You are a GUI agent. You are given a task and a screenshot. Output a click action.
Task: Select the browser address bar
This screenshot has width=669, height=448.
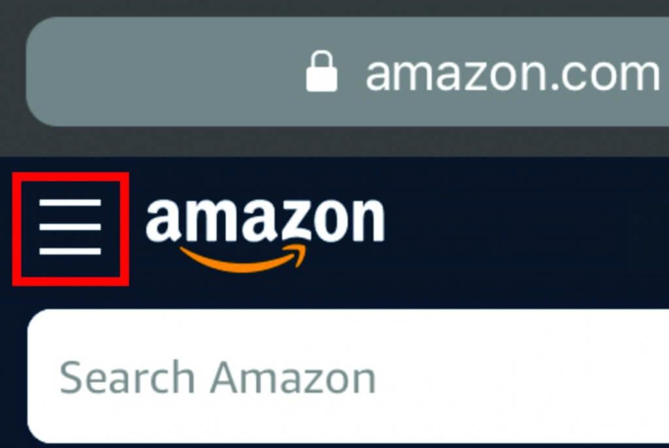pyautogui.click(x=348, y=72)
